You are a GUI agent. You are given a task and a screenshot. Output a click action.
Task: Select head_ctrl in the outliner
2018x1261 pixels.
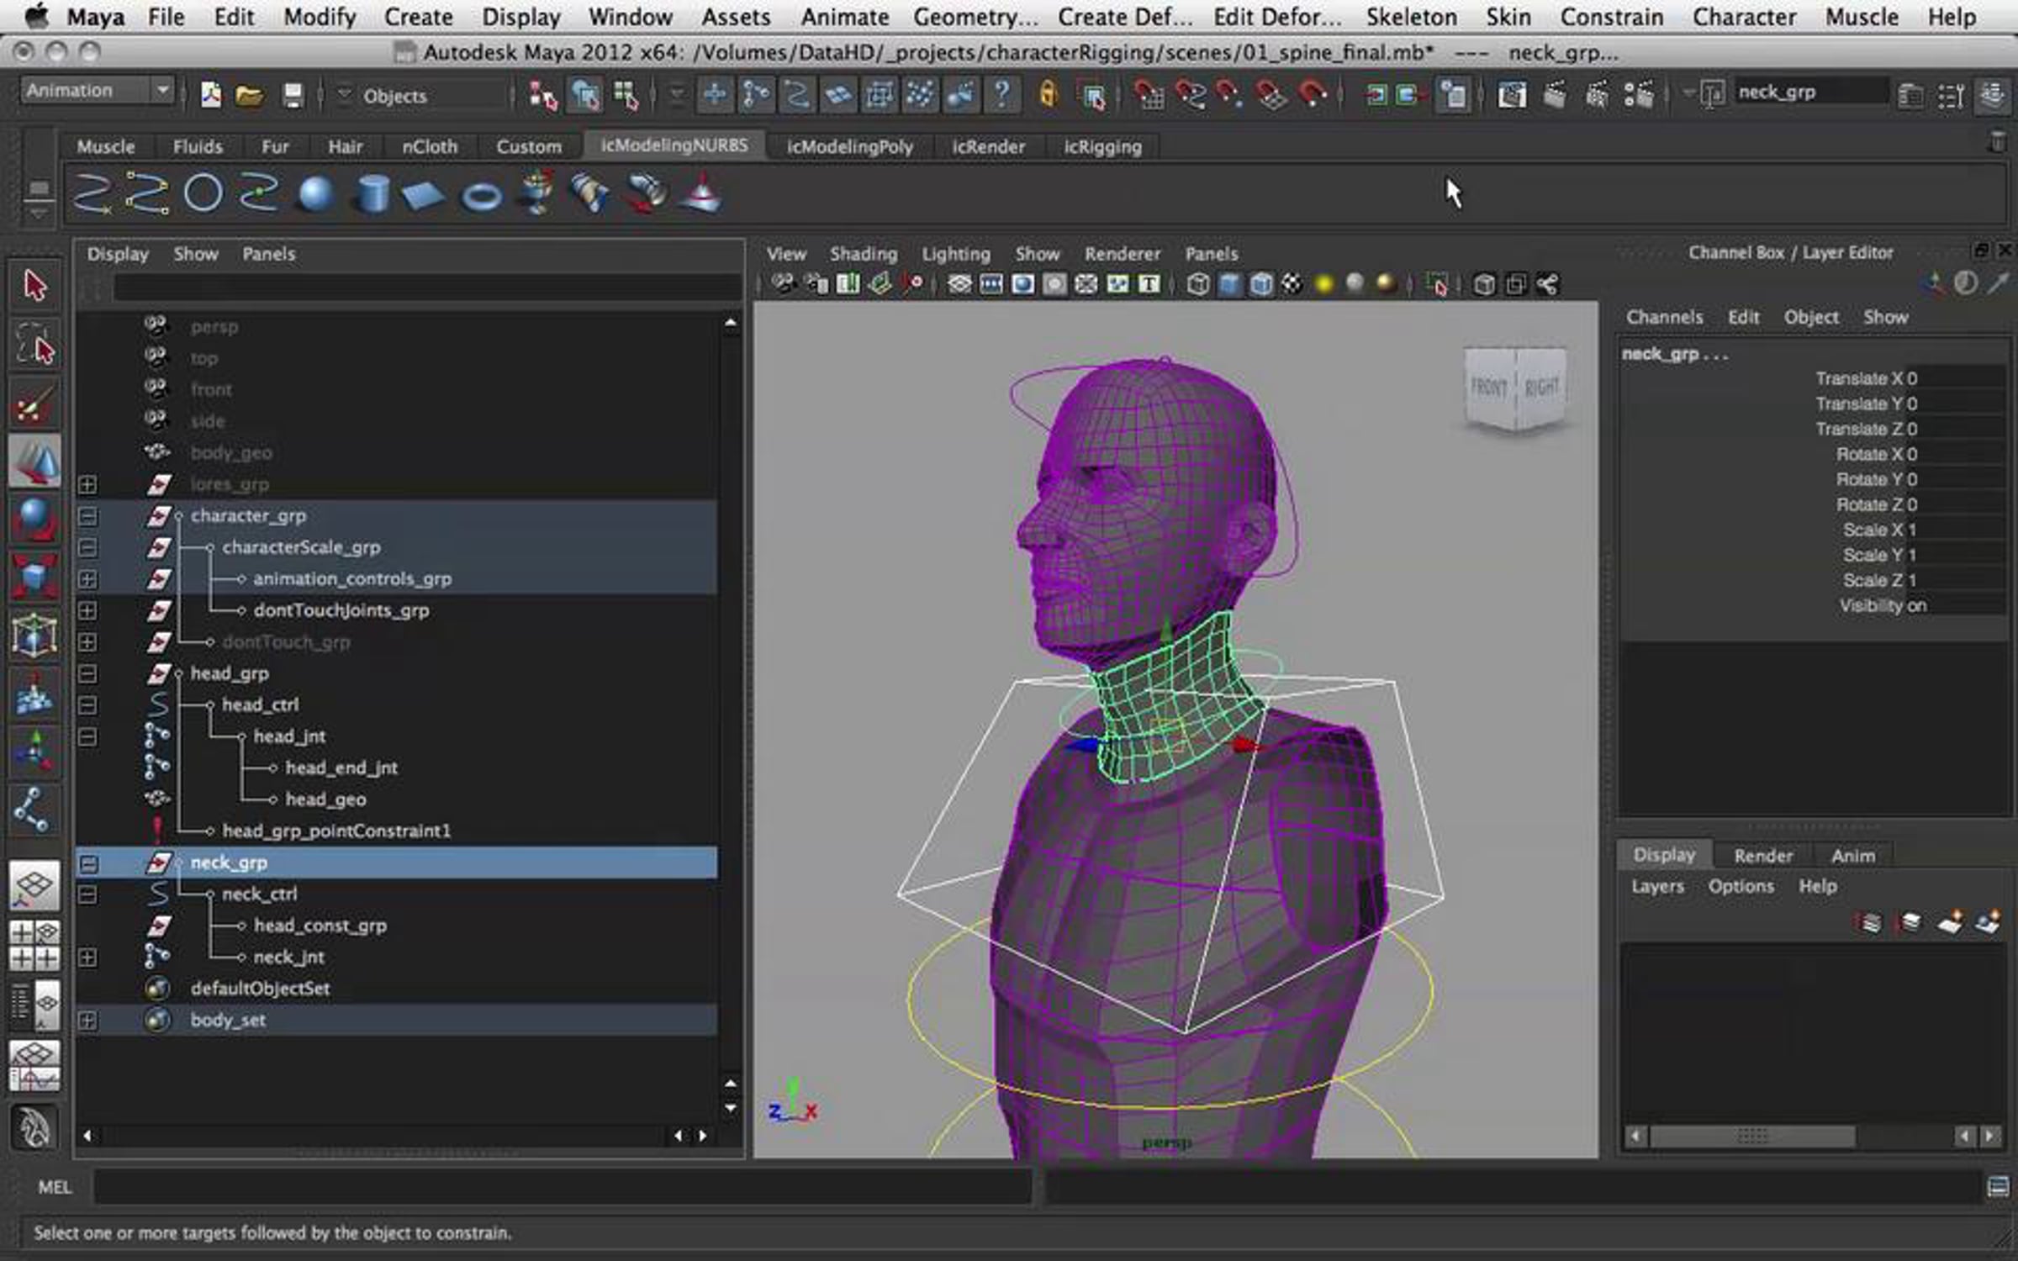(260, 705)
